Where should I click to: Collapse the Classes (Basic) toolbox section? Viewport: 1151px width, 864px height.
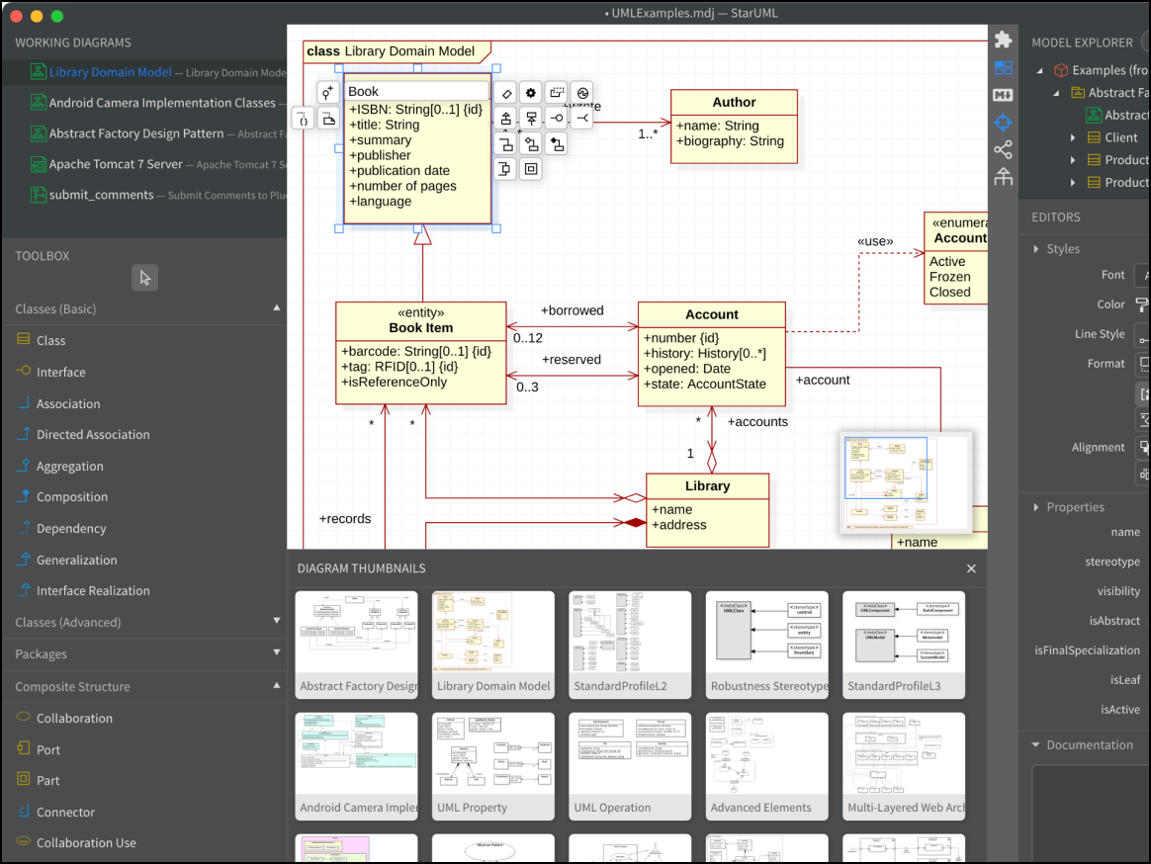[277, 308]
